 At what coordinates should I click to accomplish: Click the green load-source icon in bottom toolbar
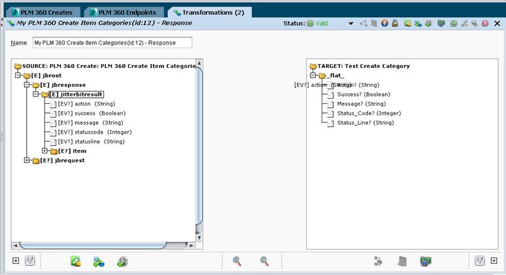[x=76, y=261]
